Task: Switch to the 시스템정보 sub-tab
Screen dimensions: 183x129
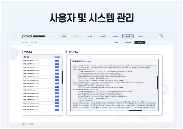Action: pos(128,42)
